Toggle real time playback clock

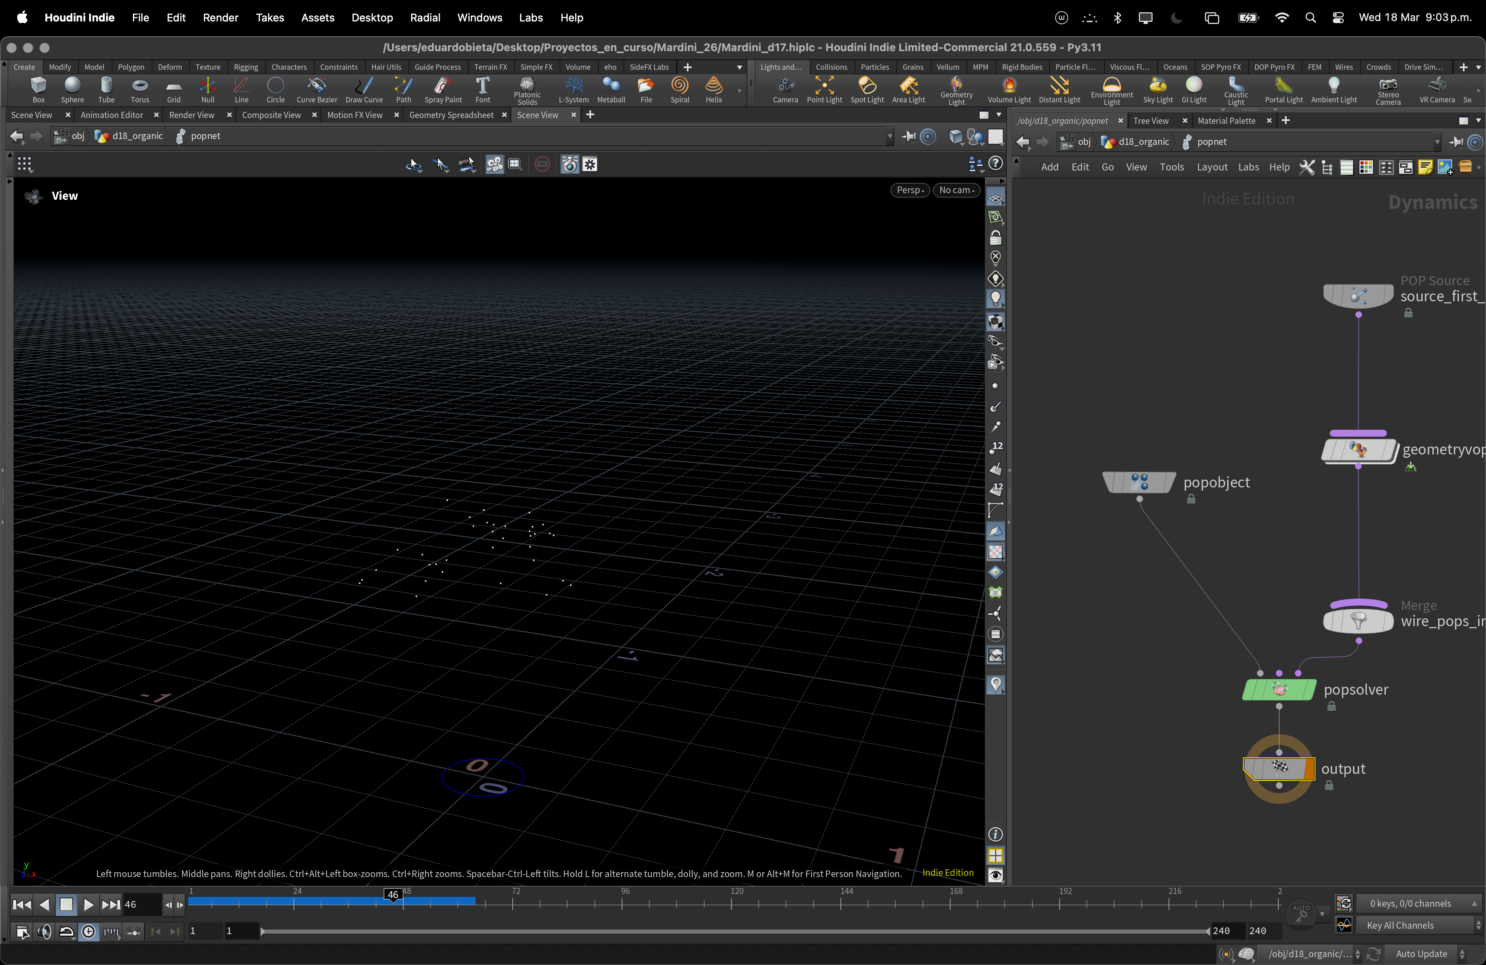89,931
